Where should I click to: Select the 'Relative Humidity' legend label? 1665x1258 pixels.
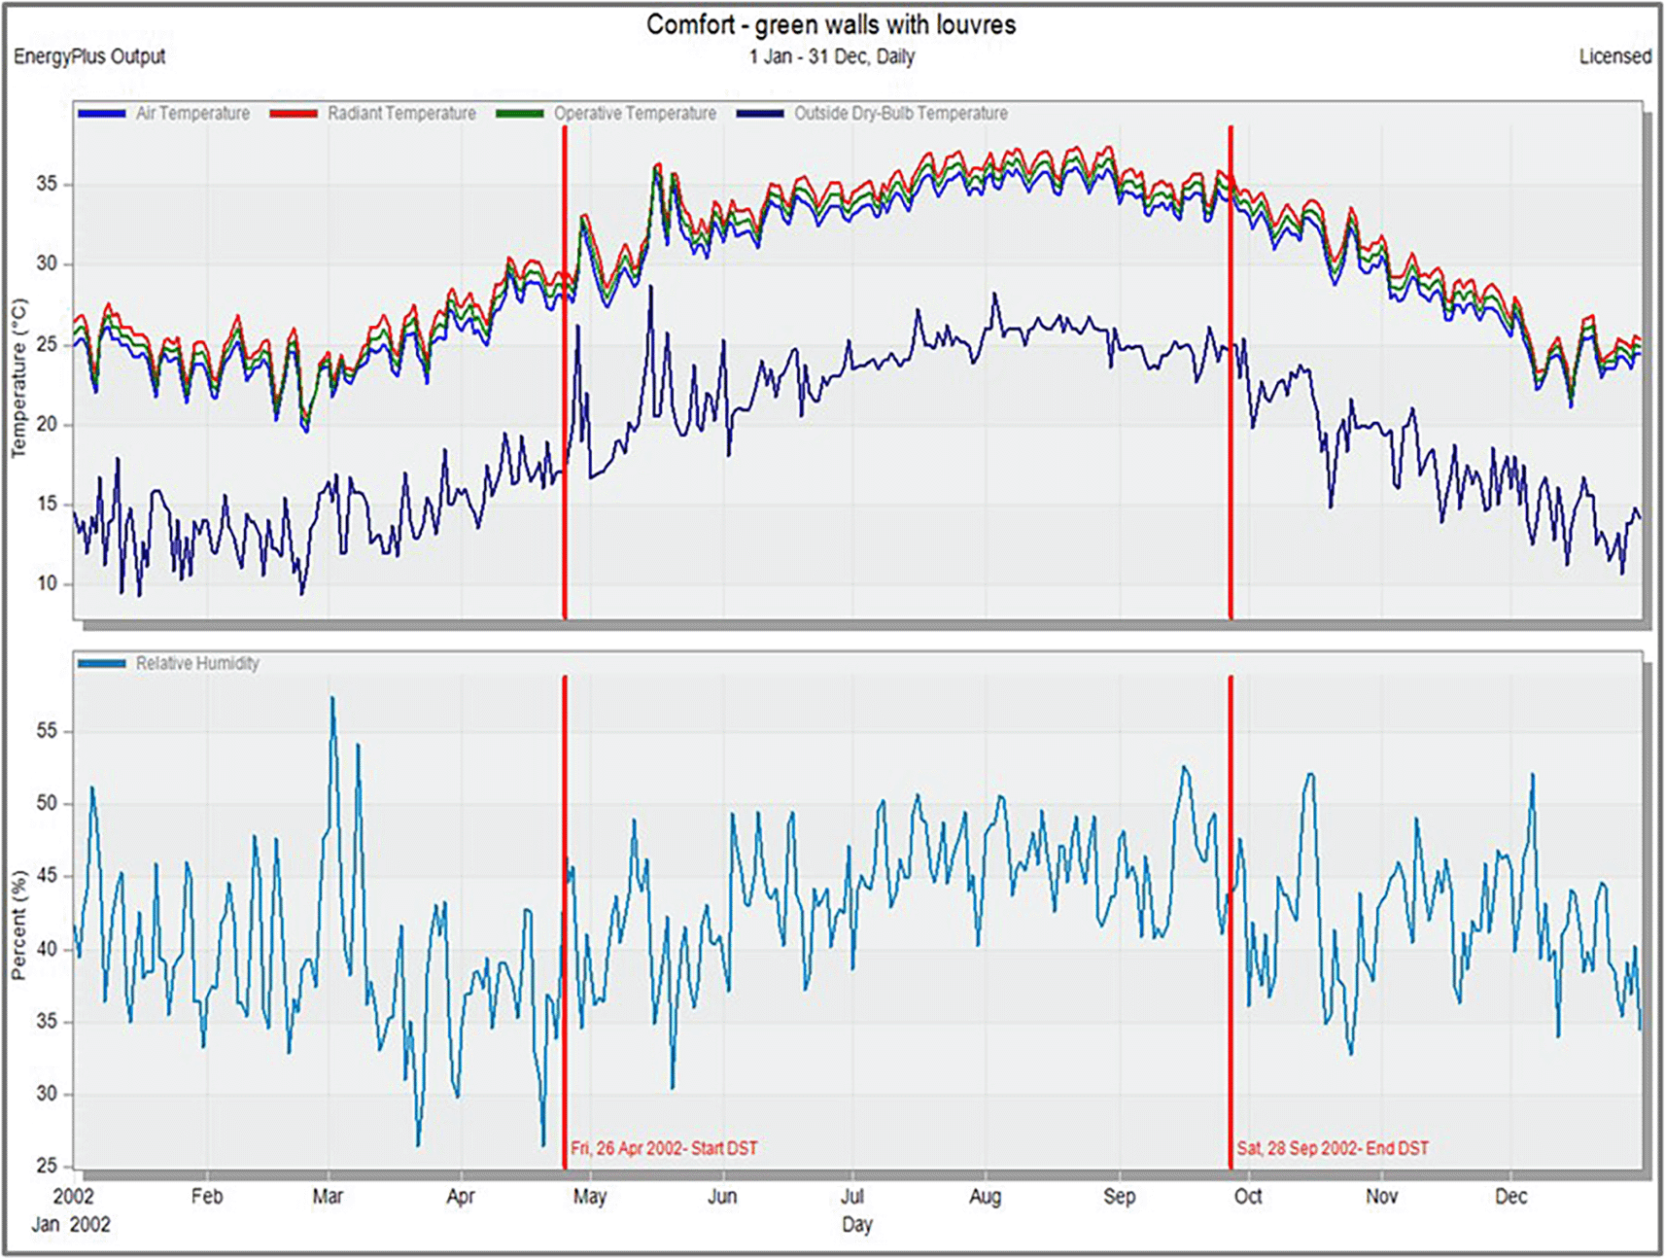pos(197,664)
